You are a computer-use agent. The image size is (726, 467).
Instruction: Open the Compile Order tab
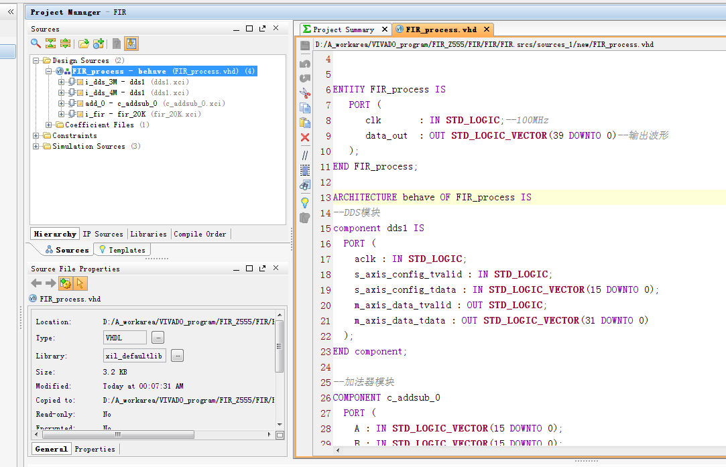[x=200, y=234]
